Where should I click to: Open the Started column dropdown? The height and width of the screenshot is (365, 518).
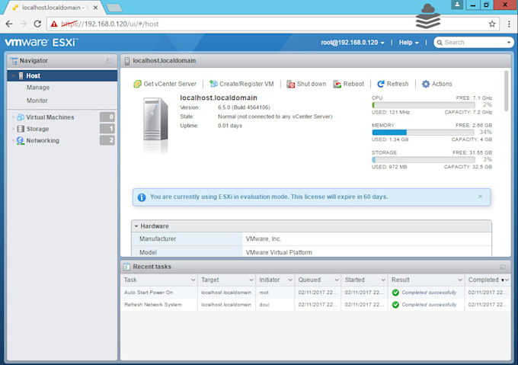click(x=383, y=280)
